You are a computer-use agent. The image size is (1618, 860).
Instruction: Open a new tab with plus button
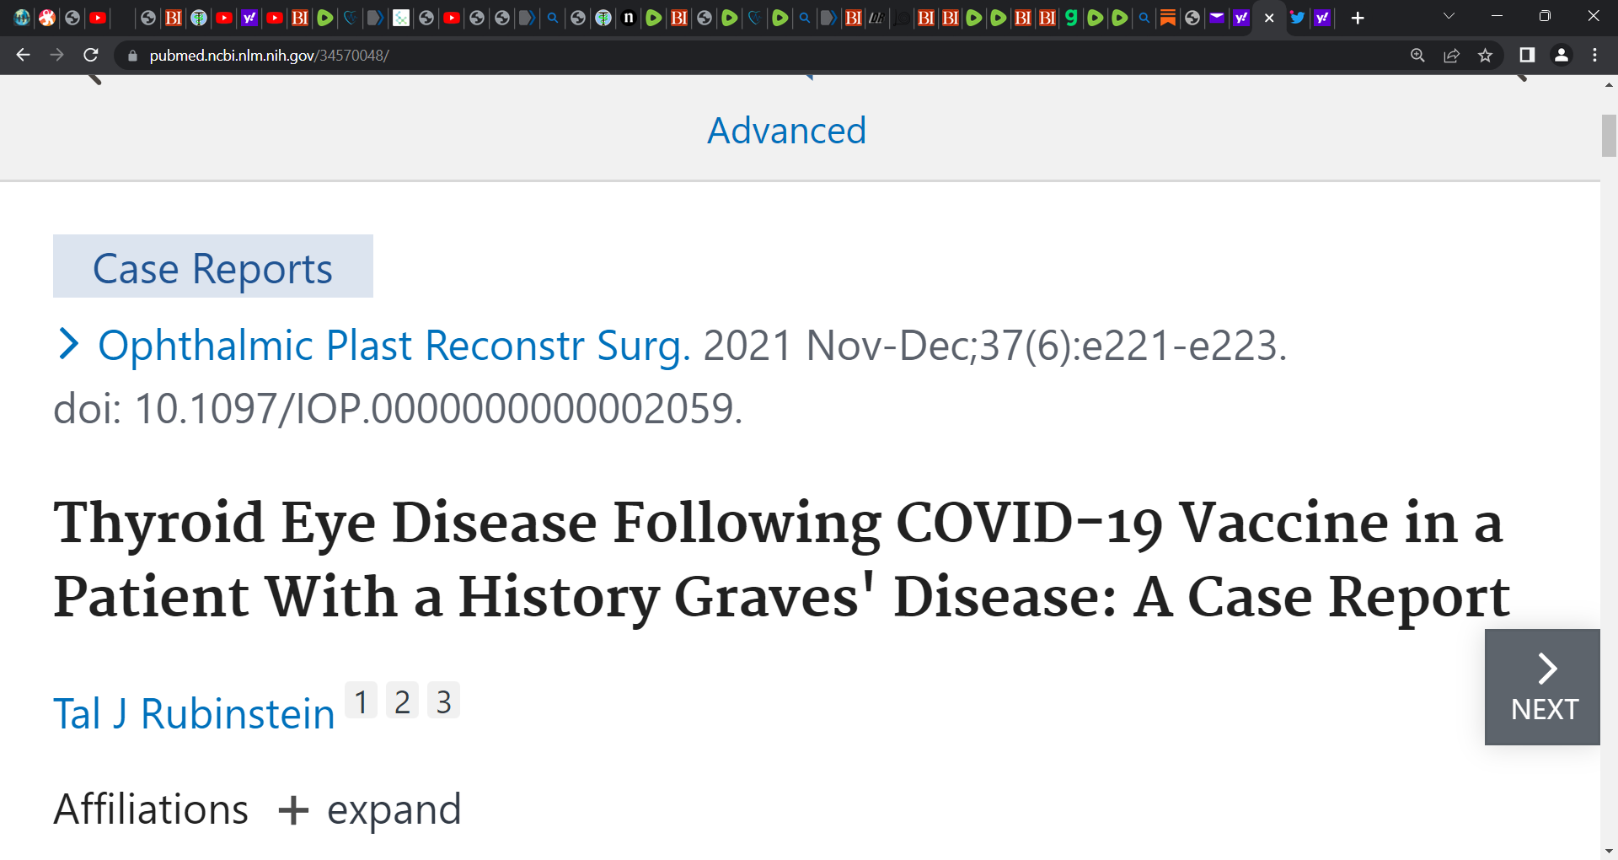coord(1357,18)
